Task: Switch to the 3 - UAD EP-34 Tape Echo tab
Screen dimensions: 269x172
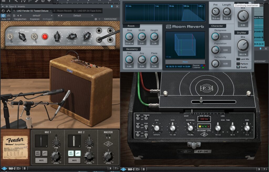Action: pyautogui.click(x=88, y=11)
